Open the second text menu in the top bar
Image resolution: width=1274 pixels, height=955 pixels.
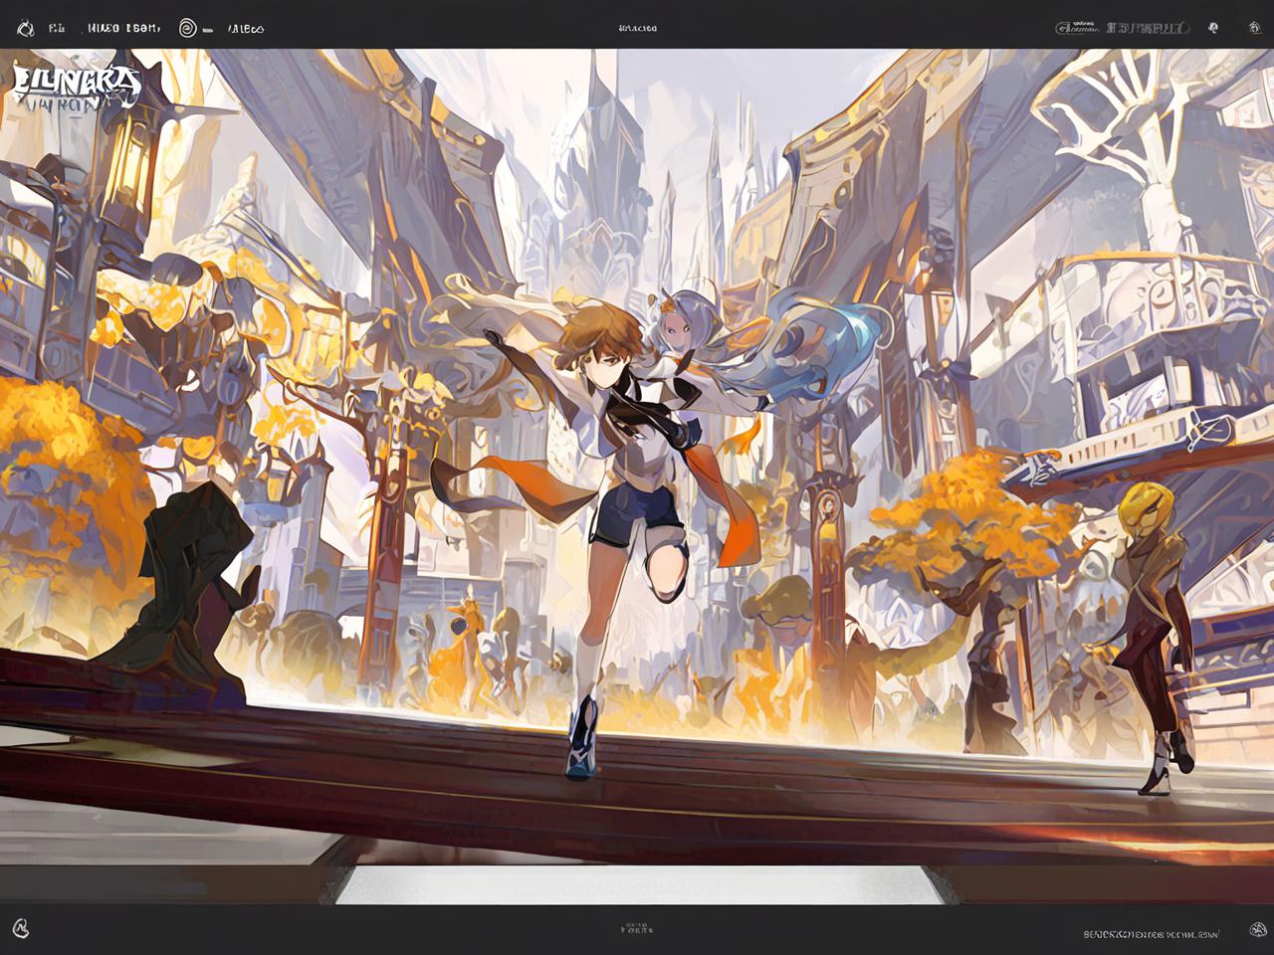click(123, 29)
